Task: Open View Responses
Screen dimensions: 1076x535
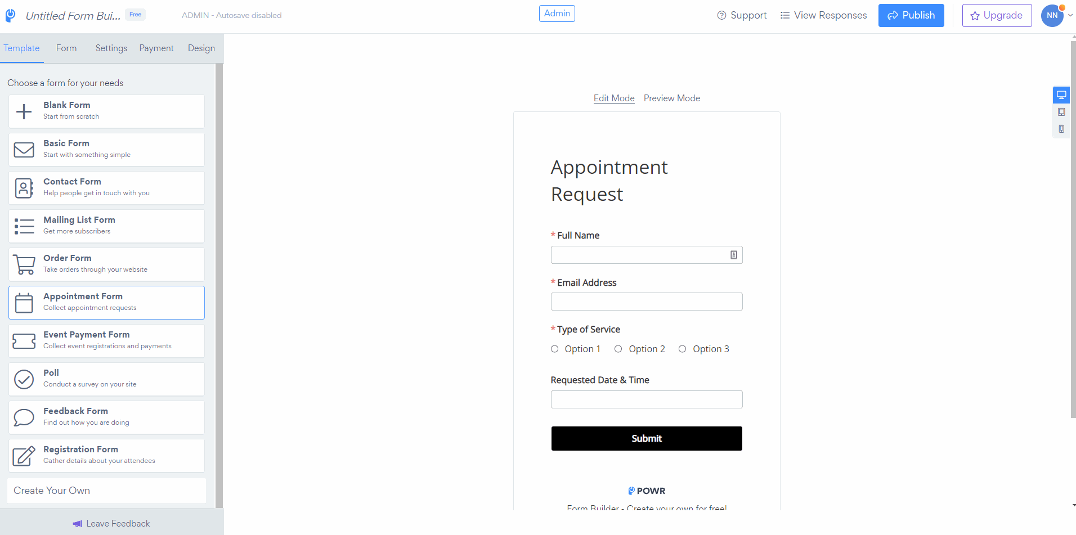Action: point(824,16)
